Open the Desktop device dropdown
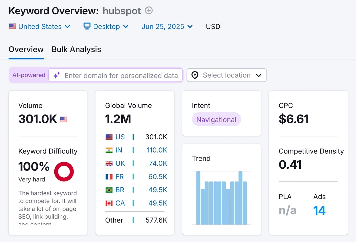 (106, 26)
